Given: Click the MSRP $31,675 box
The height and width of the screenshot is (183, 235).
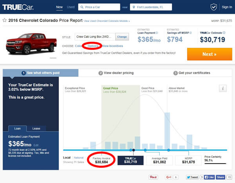Looking at the screenshot, I should tap(188, 160).
